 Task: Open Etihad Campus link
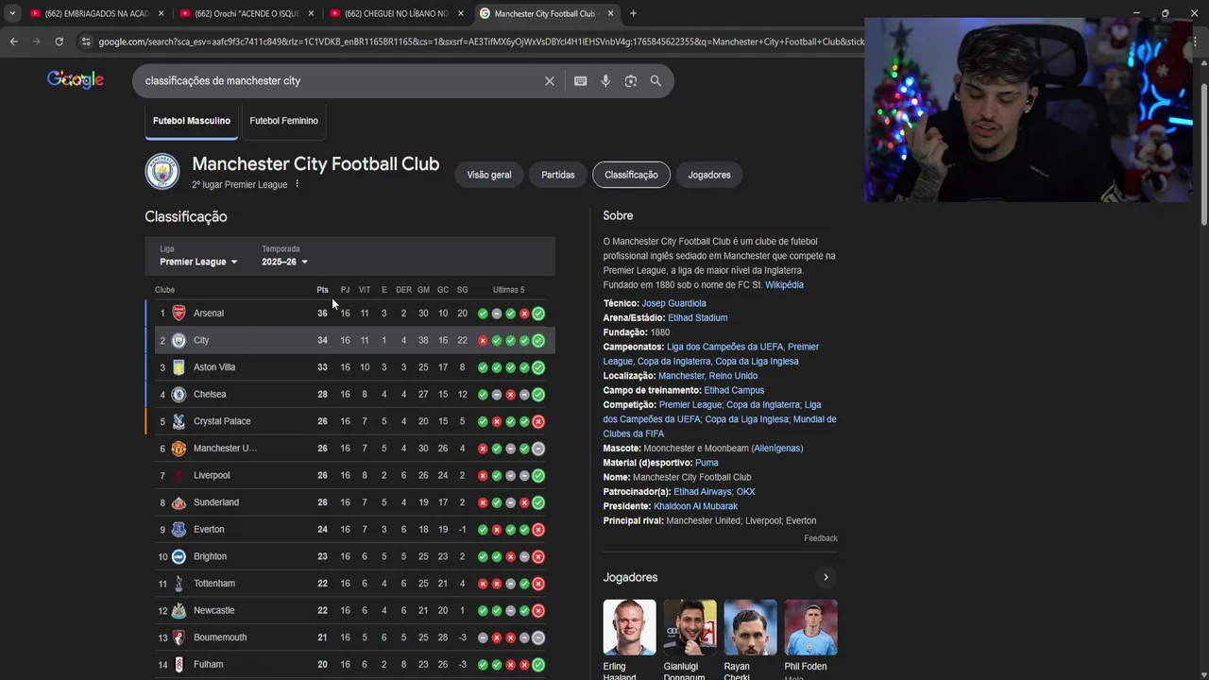pos(734,390)
